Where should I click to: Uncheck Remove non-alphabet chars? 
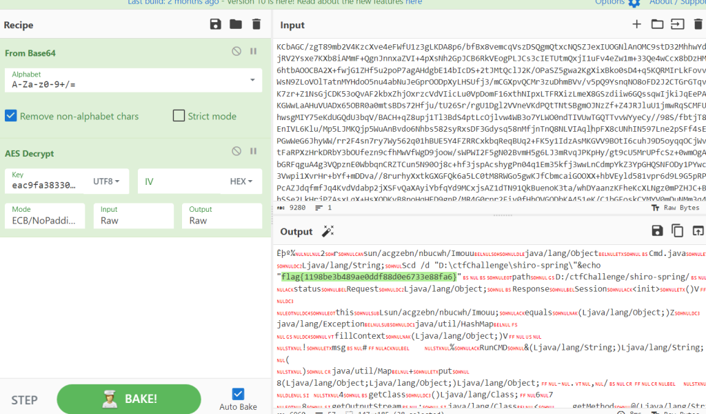tap(11, 116)
